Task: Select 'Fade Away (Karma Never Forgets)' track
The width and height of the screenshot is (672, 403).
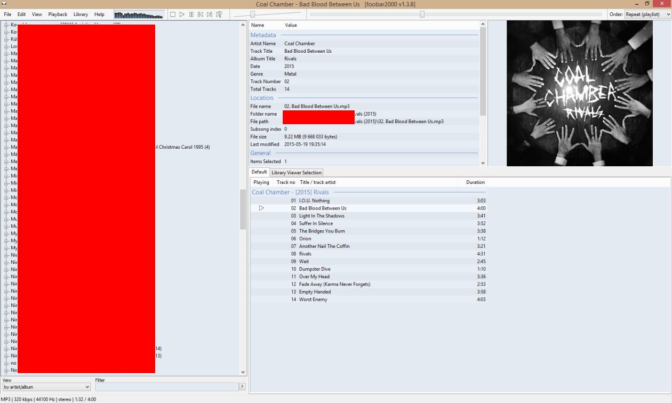Action: [369, 284]
